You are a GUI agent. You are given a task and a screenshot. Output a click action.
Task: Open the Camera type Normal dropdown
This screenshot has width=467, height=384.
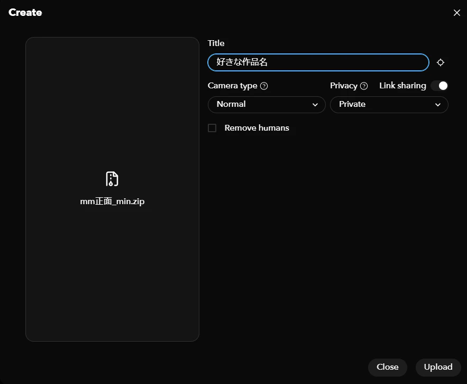(267, 105)
